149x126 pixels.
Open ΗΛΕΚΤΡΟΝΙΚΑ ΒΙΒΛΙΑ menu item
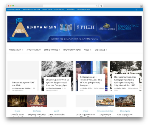click(72, 50)
